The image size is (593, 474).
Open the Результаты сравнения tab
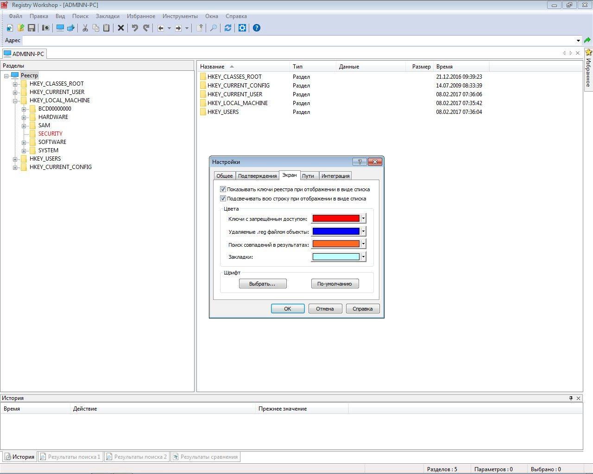(205, 457)
